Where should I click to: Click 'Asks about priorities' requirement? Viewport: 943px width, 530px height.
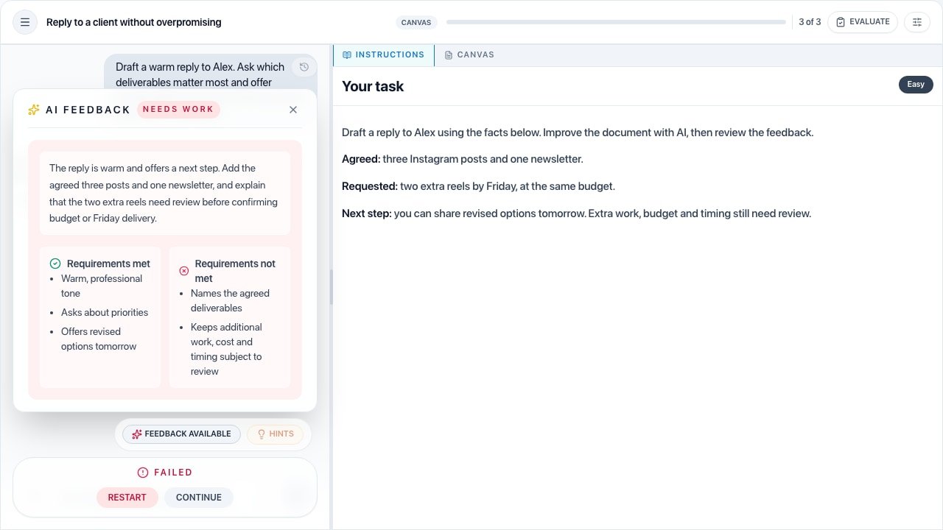[x=105, y=313]
